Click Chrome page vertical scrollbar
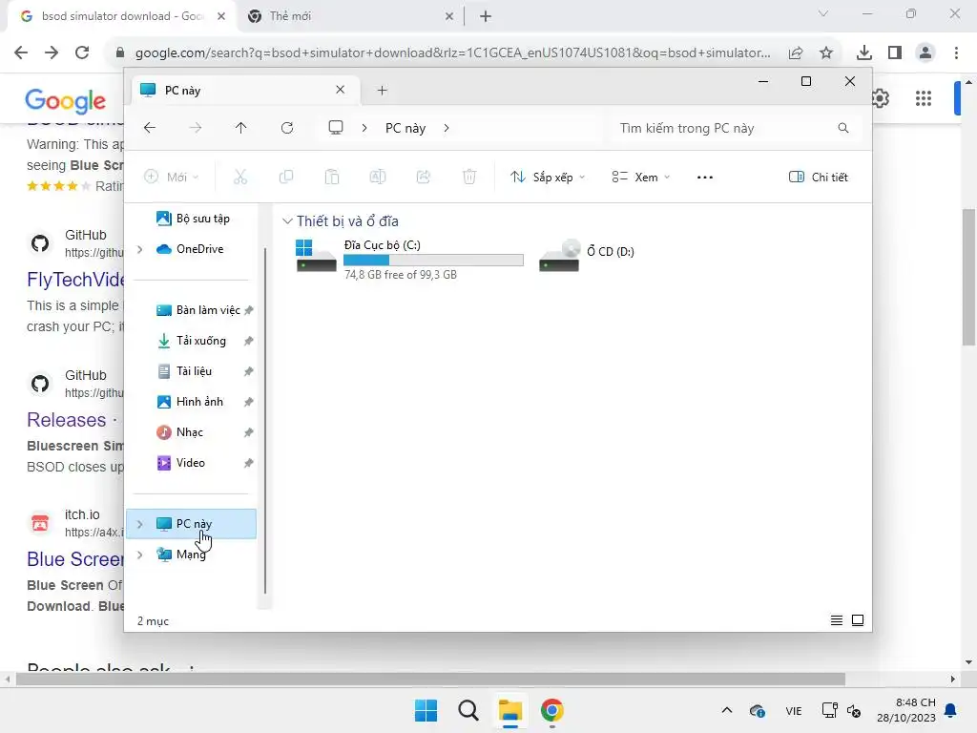 coord(968,278)
